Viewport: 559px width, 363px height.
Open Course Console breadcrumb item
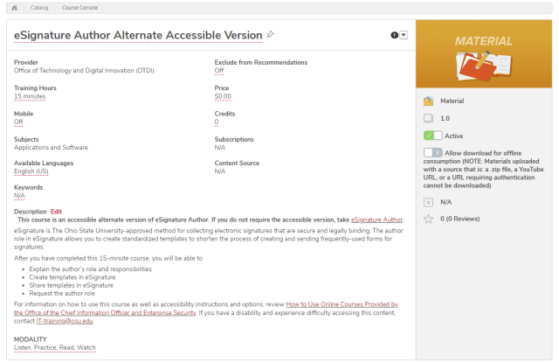(79, 8)
